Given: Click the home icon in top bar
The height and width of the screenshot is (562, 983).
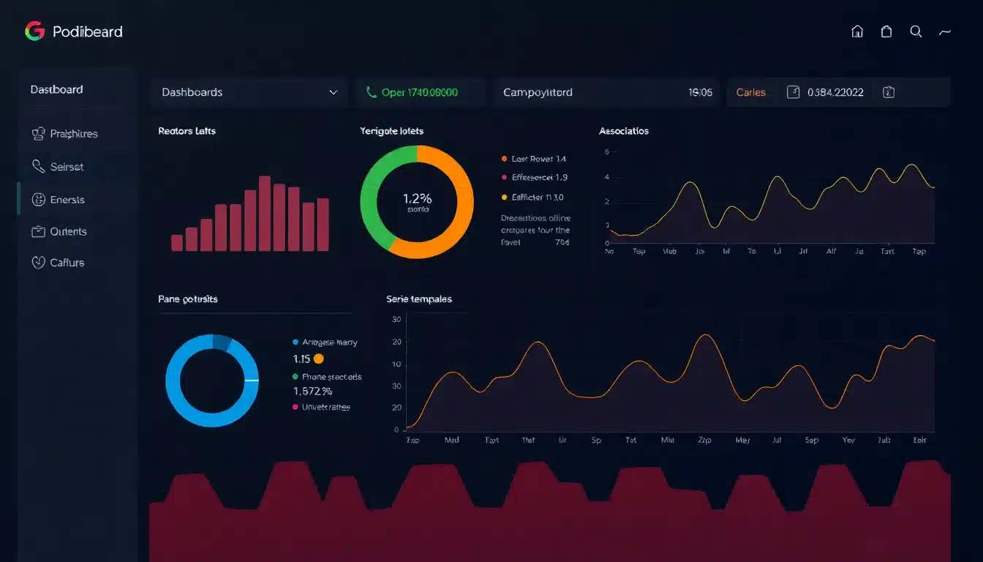Looking at the screenshot, I should [856, 31].
